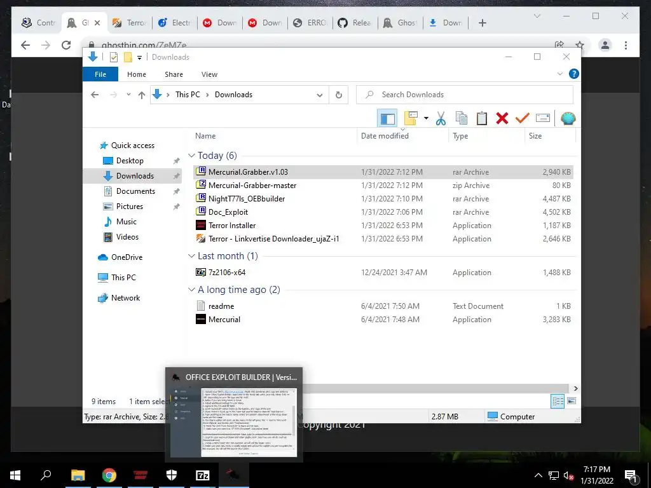Open 7-Zip from the taskbar
Screen dimensions: 651x488
(202, 475)
